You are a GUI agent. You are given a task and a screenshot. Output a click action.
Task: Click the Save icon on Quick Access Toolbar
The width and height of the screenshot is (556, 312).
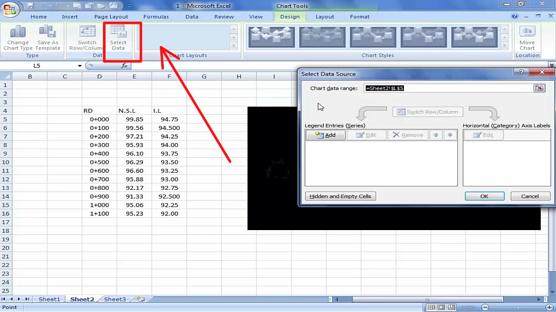(x=30, y=5)
